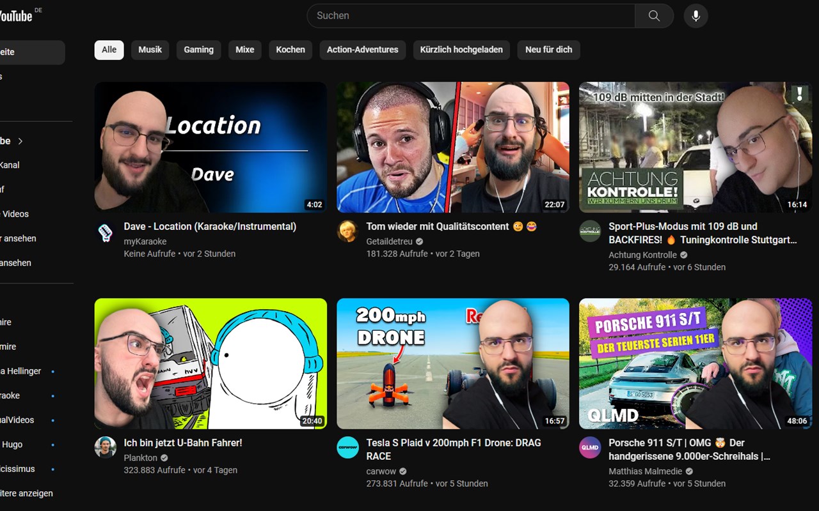Open title Tesla S Plaid v 200mph F1 Drone

coord(454,449)
